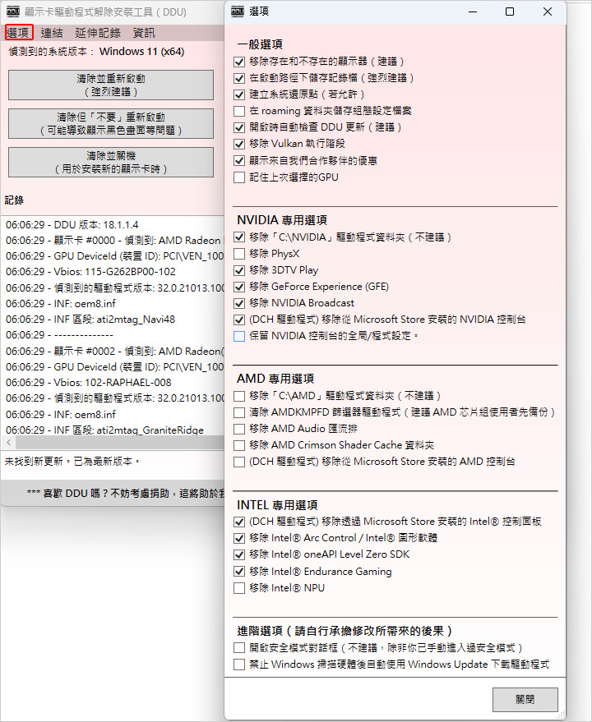Check 保留 NVIDIA 控制台的全局/程式設定
This screenshot has height=722, width=592.
238,336
